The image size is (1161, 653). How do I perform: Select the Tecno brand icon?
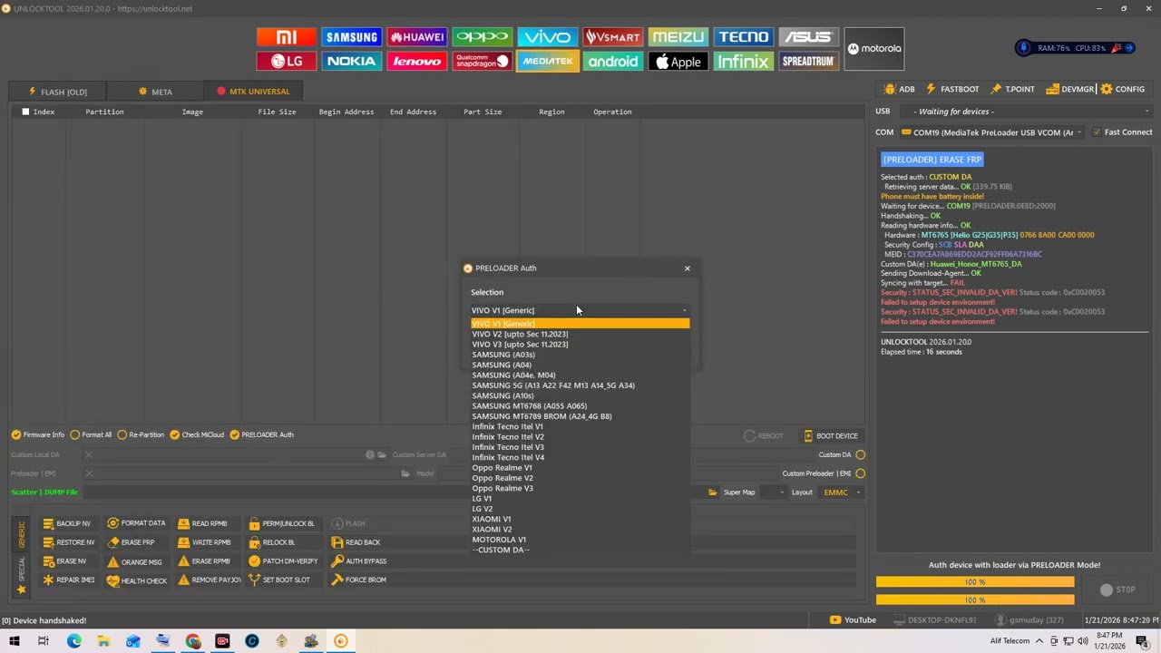(744, 37)
